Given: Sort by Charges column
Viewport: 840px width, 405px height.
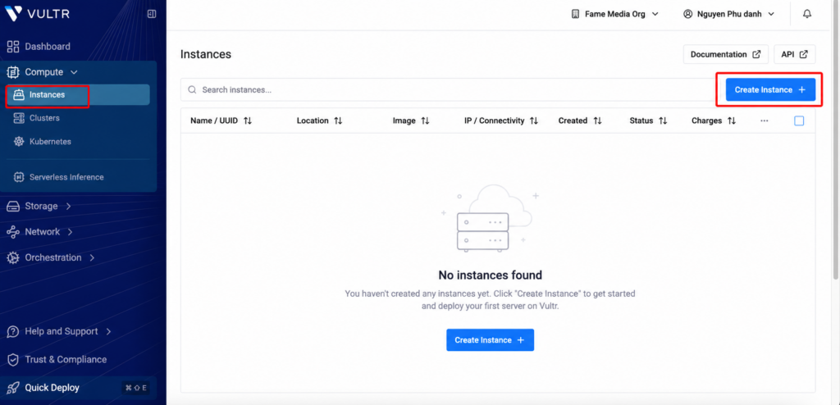Looking at the screenshot, I should tap(714, 121).
